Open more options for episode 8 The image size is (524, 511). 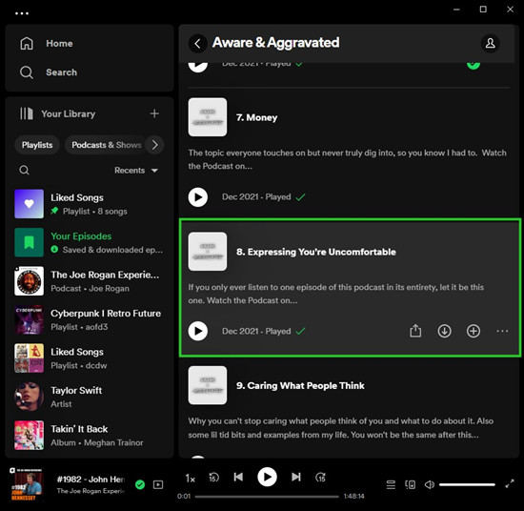pos(502,331)
